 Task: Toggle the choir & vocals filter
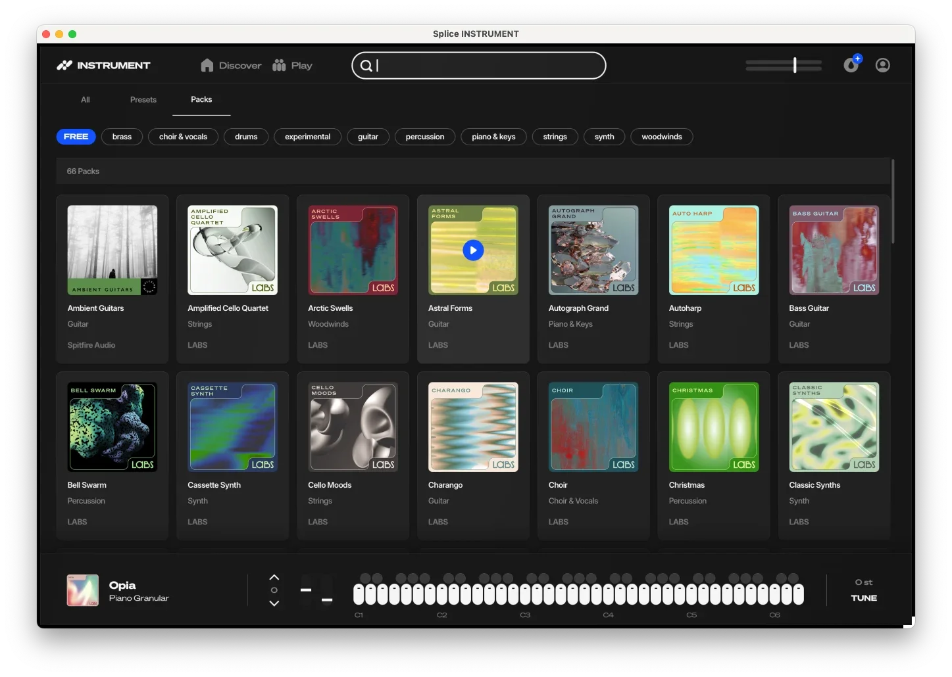coord(183,137)
